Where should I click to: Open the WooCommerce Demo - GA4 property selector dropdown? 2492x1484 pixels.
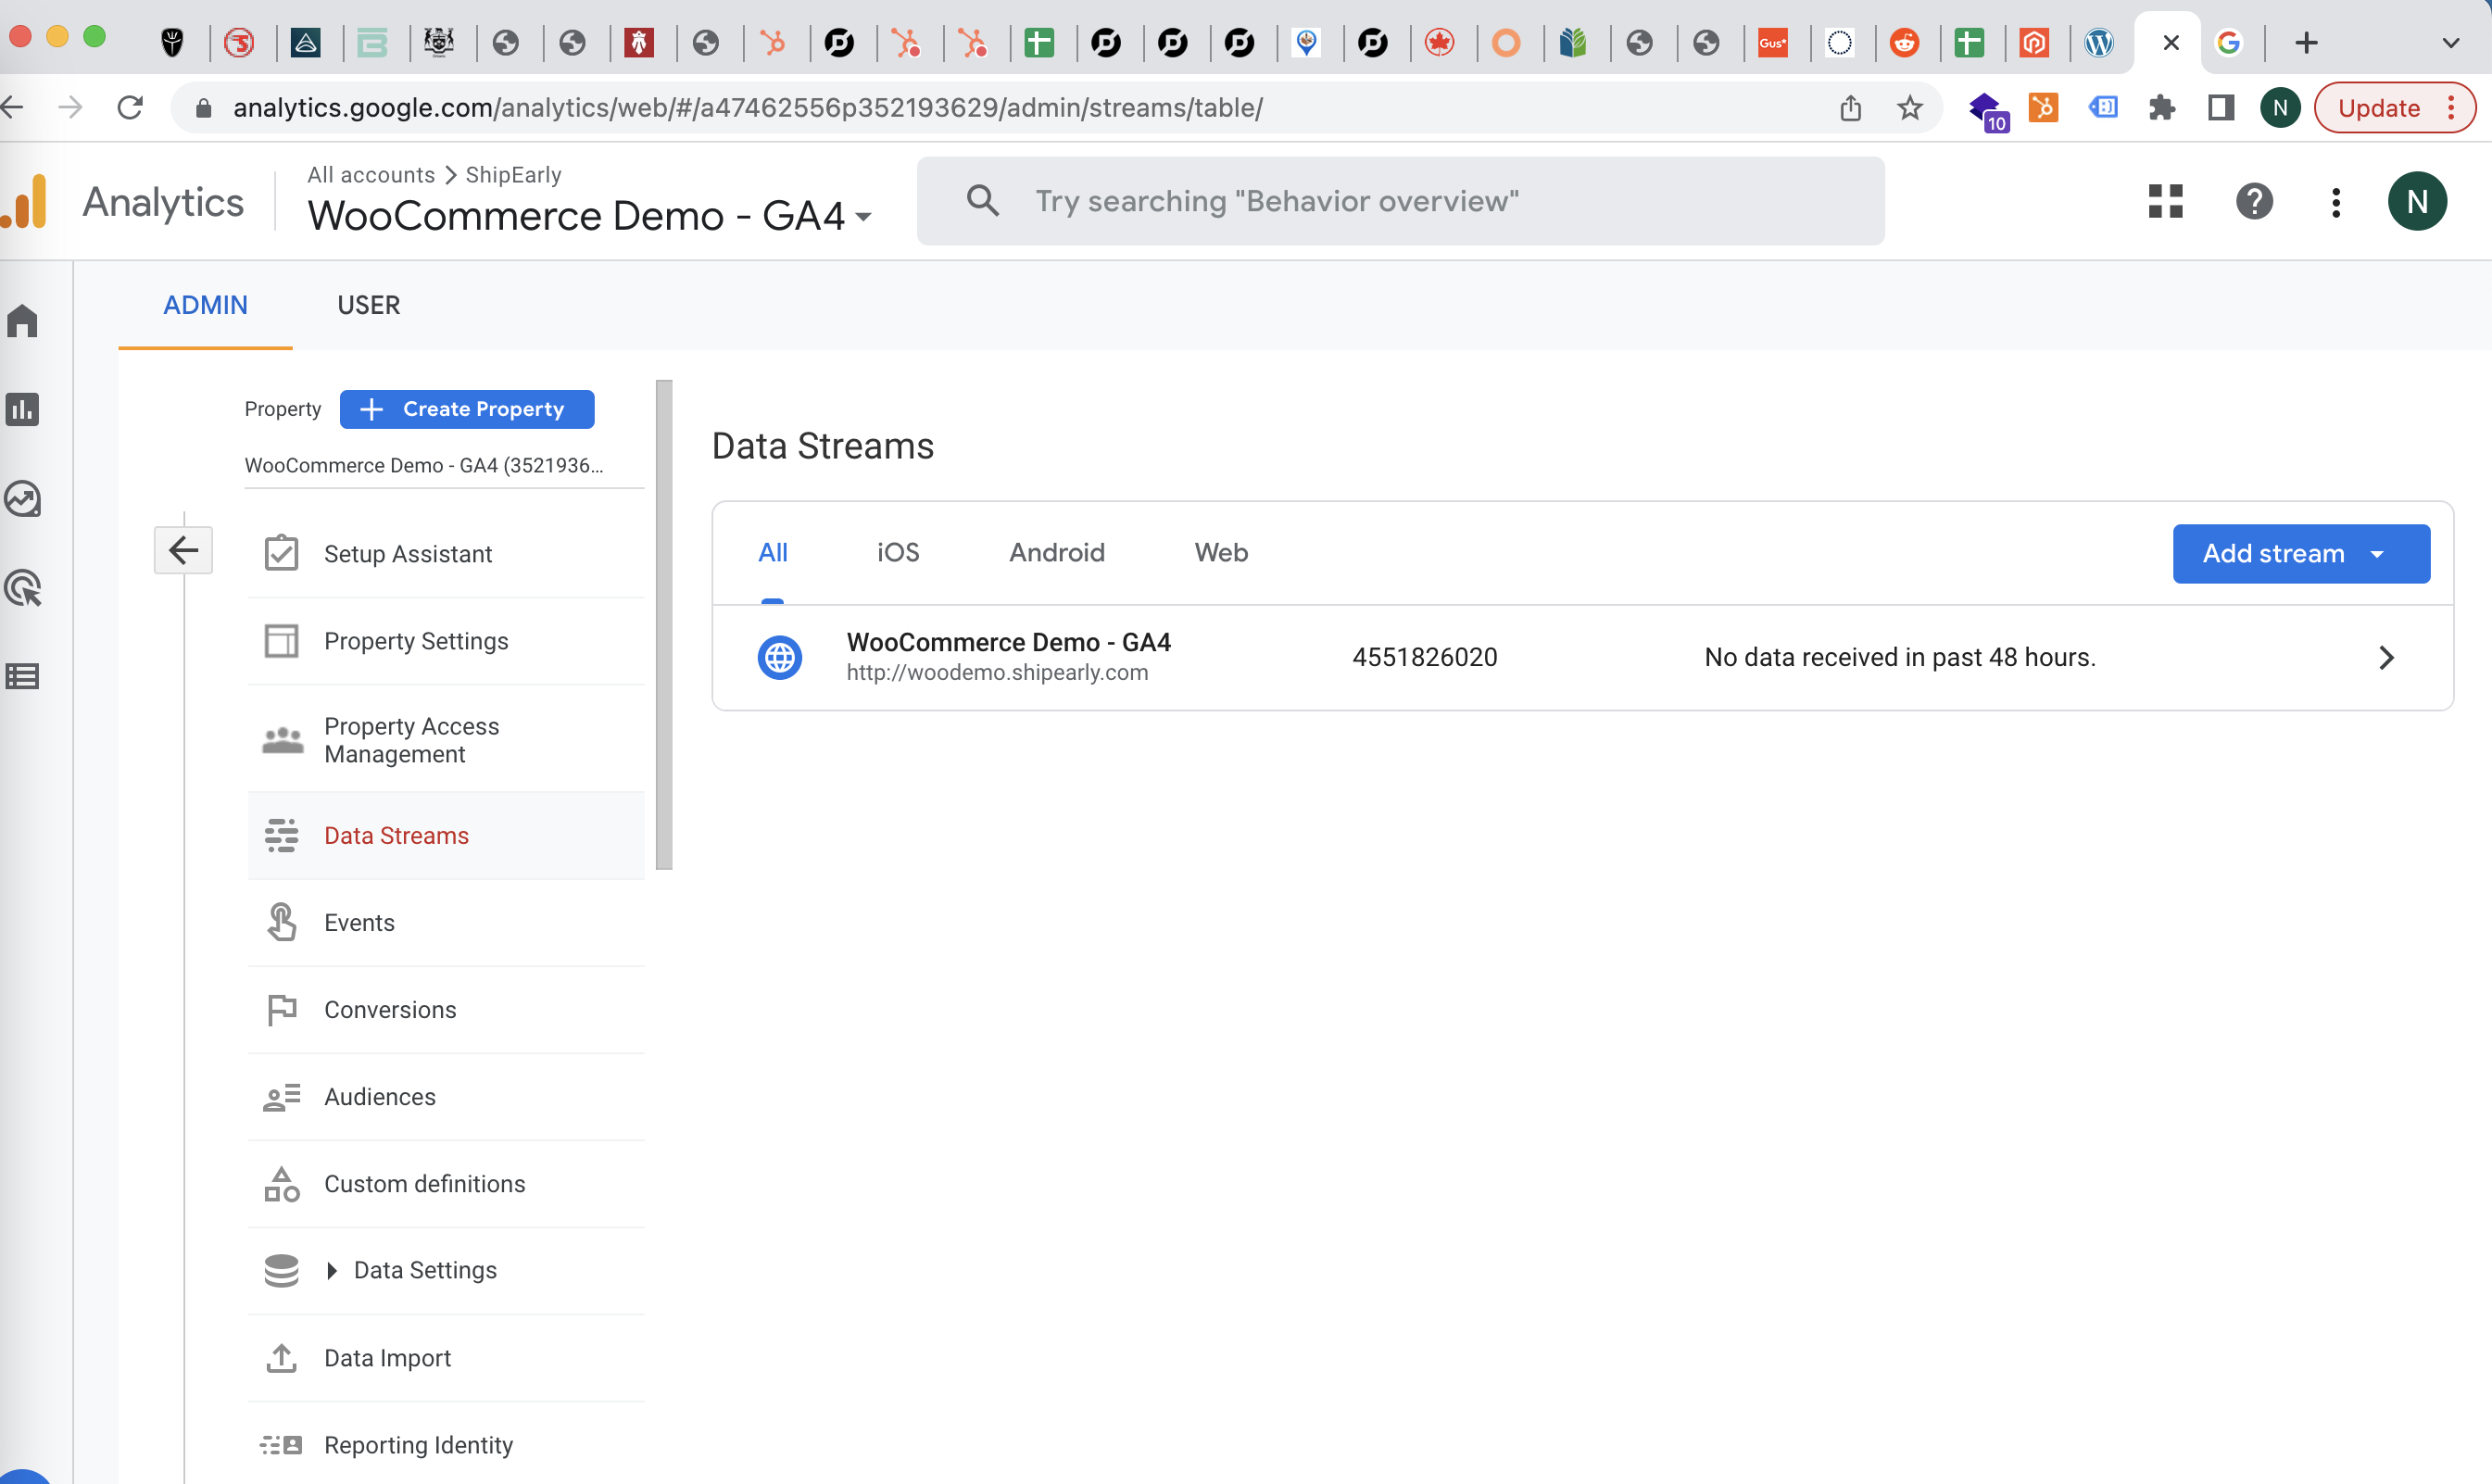tap(590, 215)
